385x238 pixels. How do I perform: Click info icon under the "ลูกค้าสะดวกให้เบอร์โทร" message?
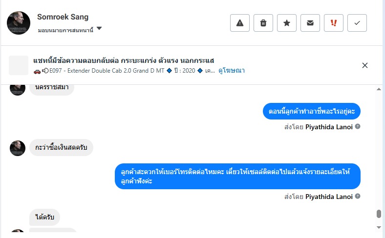tap(358, 197)
